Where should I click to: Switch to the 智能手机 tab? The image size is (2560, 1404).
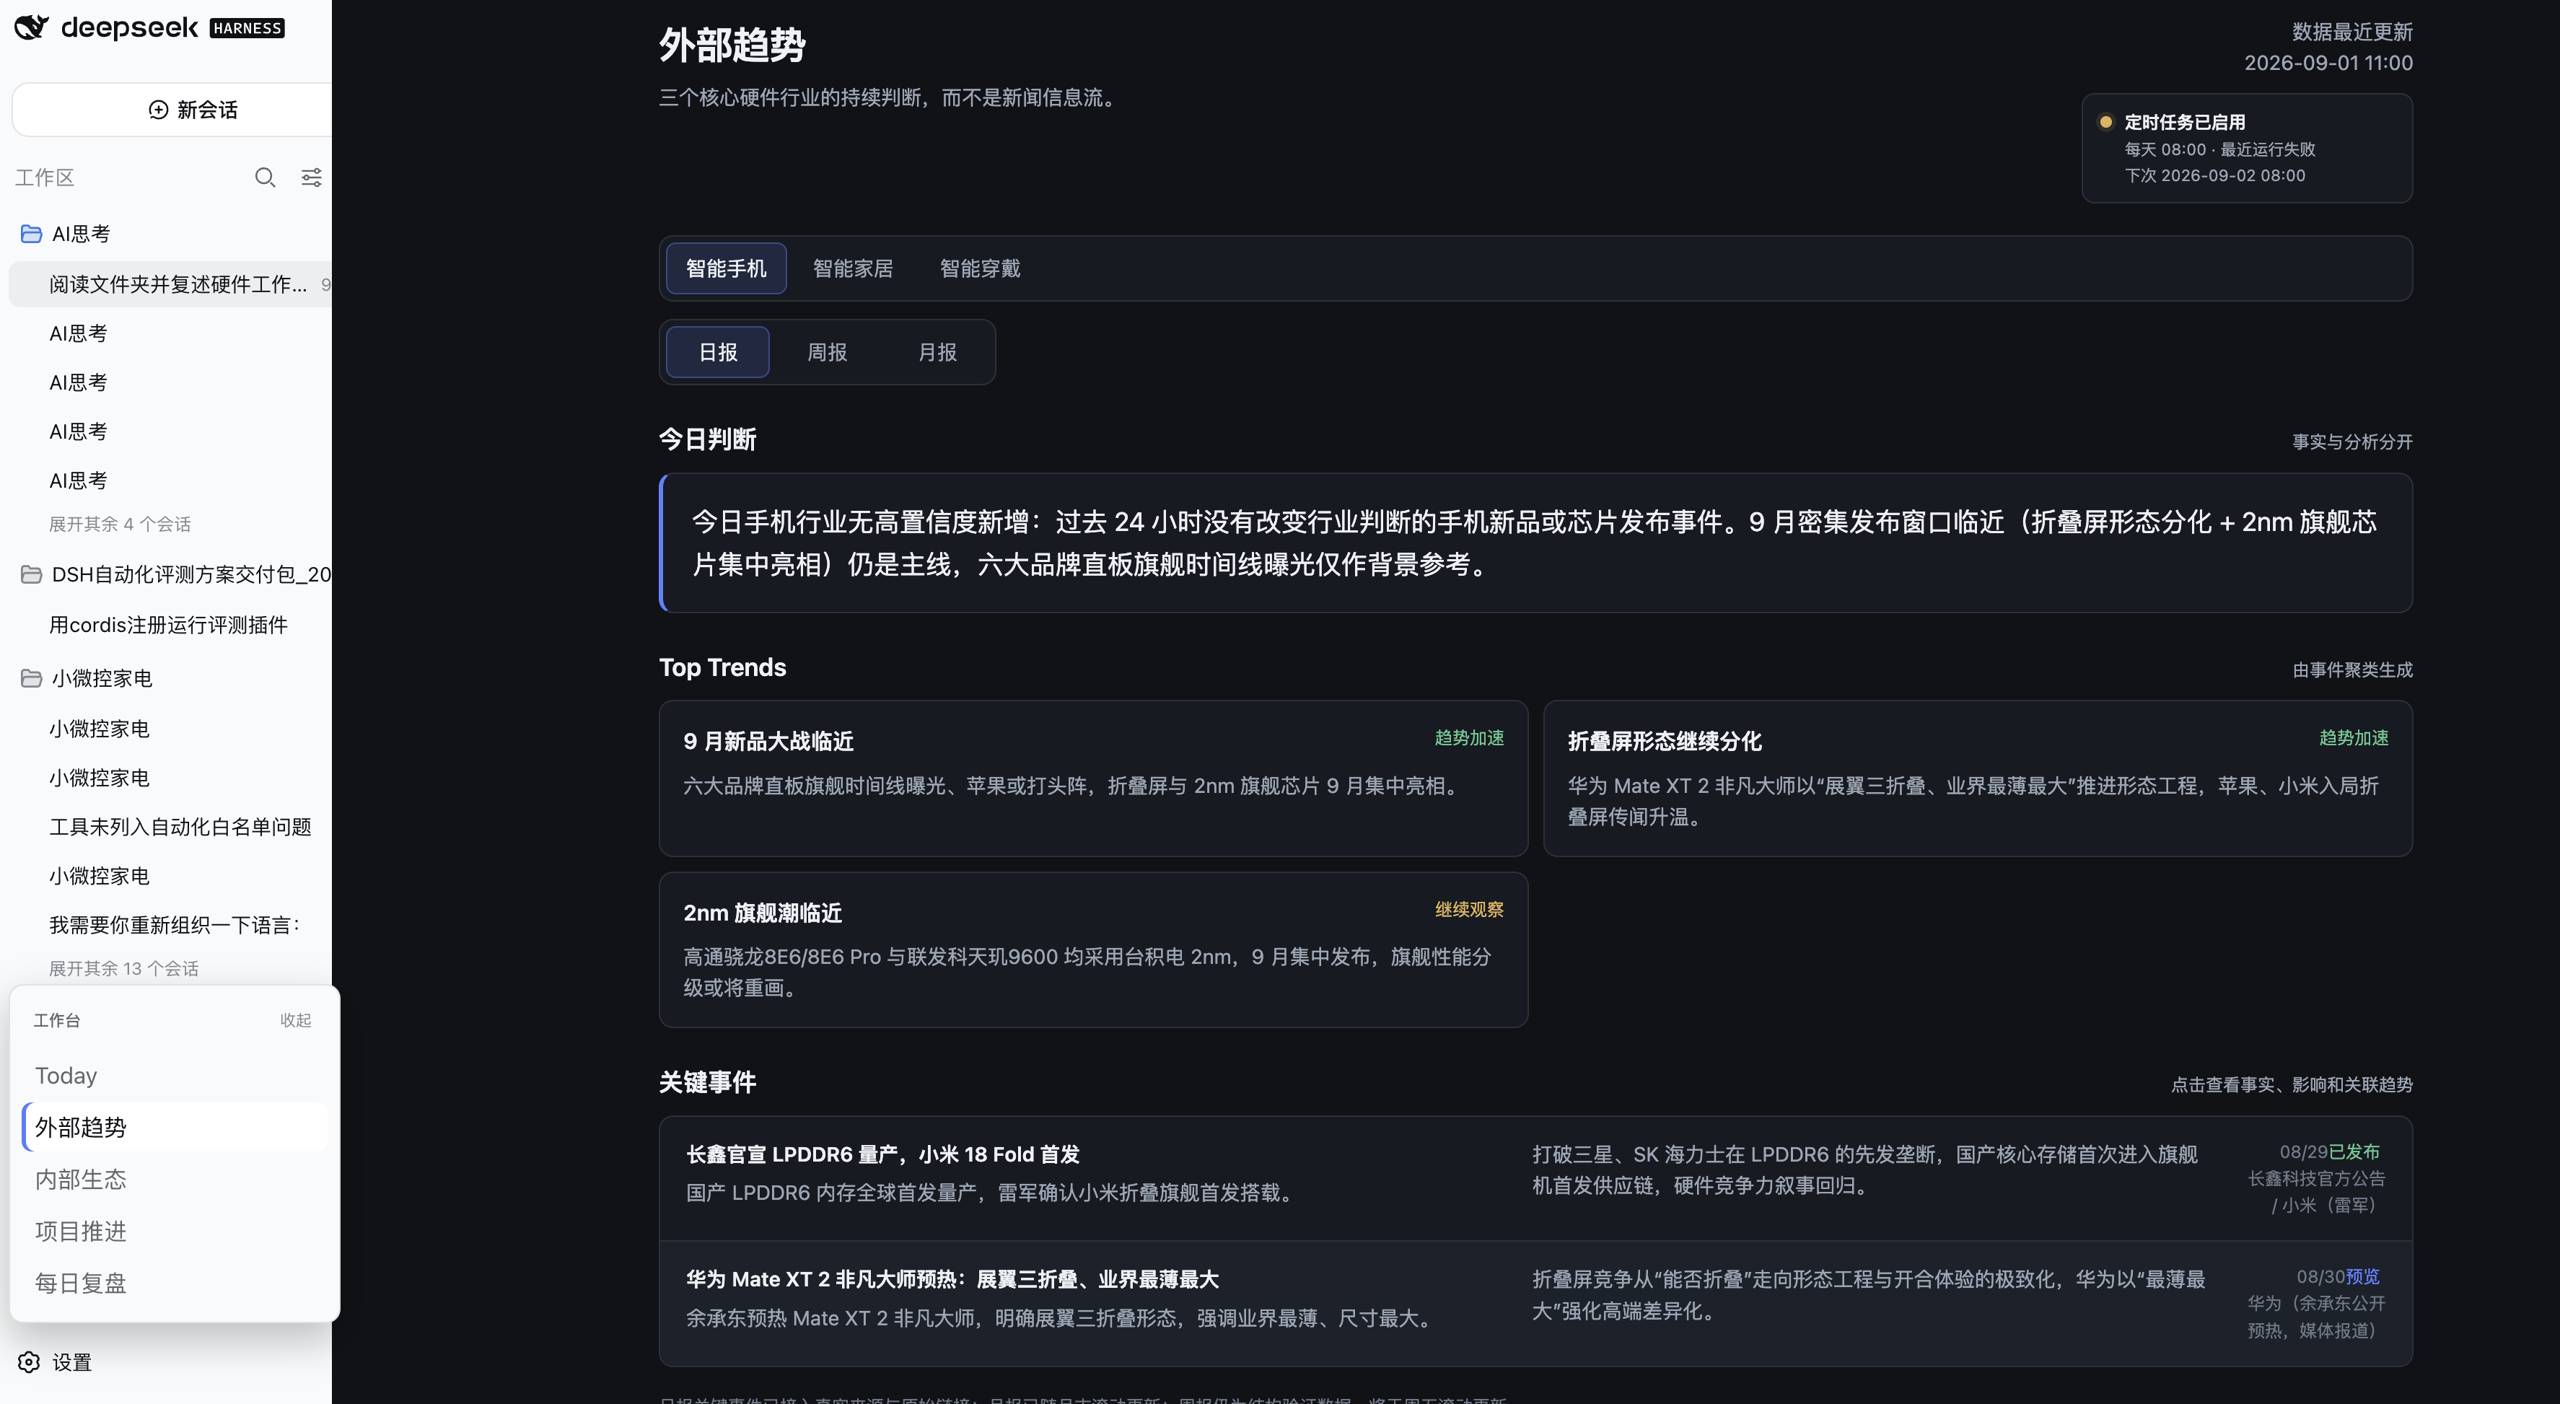pyautogui.click(x=725, y=268)
